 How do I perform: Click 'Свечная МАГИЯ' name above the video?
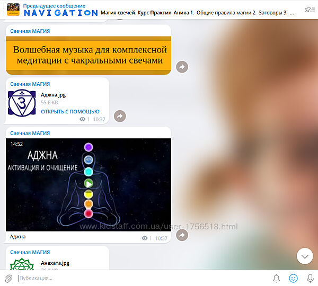coord(30,133)
